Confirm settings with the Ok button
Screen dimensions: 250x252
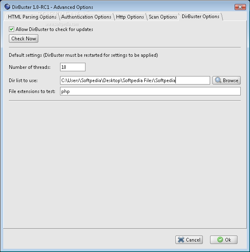[x=224, y=240]
